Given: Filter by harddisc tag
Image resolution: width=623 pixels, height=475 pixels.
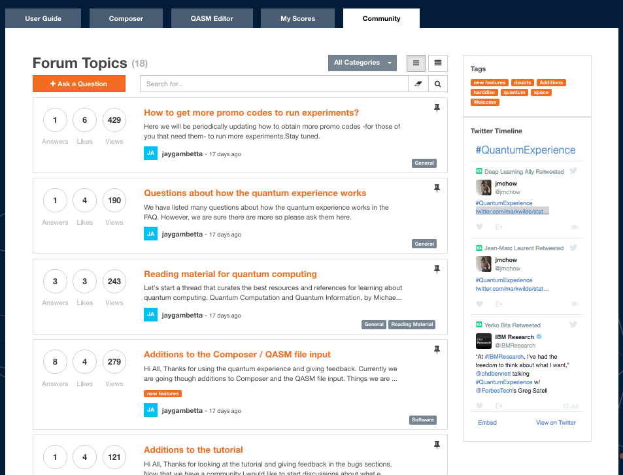Looking at the screenshot, I should coord(484,93).
